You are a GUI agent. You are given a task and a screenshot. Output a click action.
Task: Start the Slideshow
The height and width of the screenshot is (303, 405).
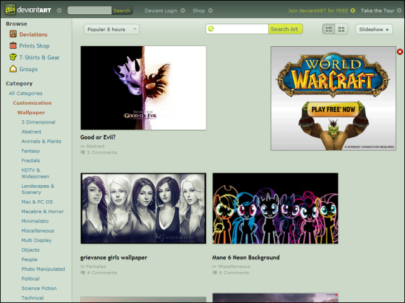point(374,29)
